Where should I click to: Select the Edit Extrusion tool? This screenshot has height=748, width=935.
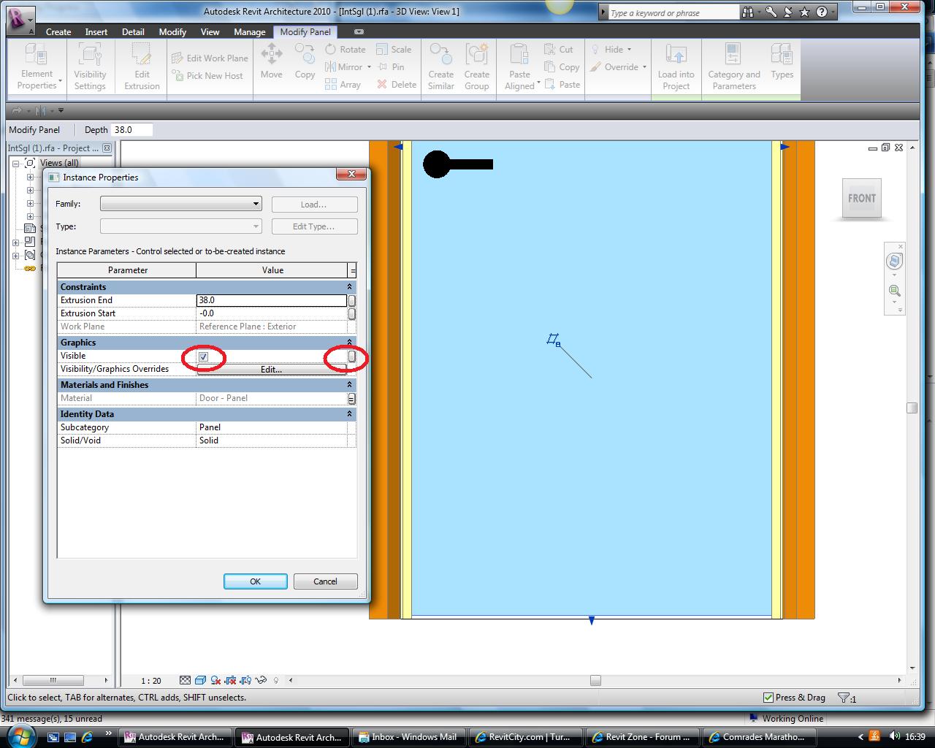coord(142,66)
